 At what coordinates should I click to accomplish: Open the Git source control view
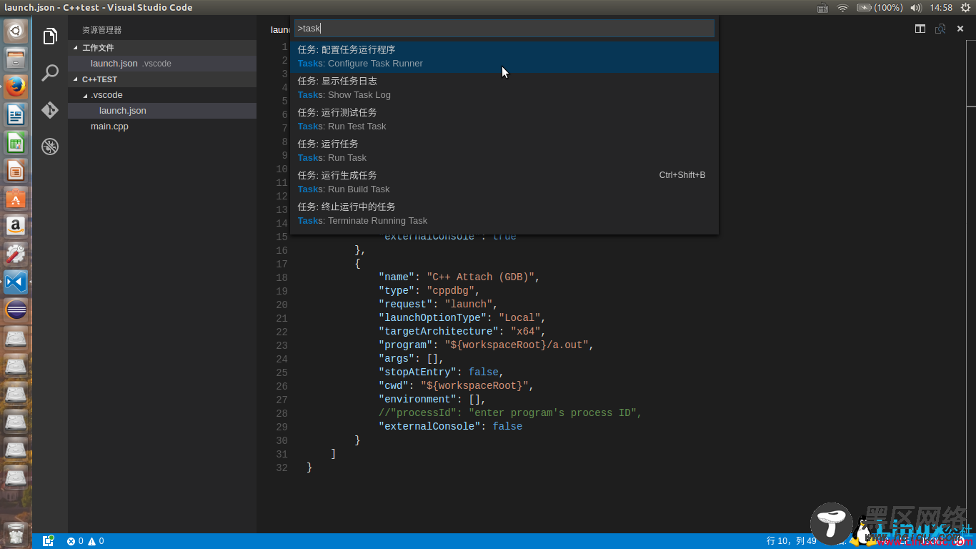[50, 110]
